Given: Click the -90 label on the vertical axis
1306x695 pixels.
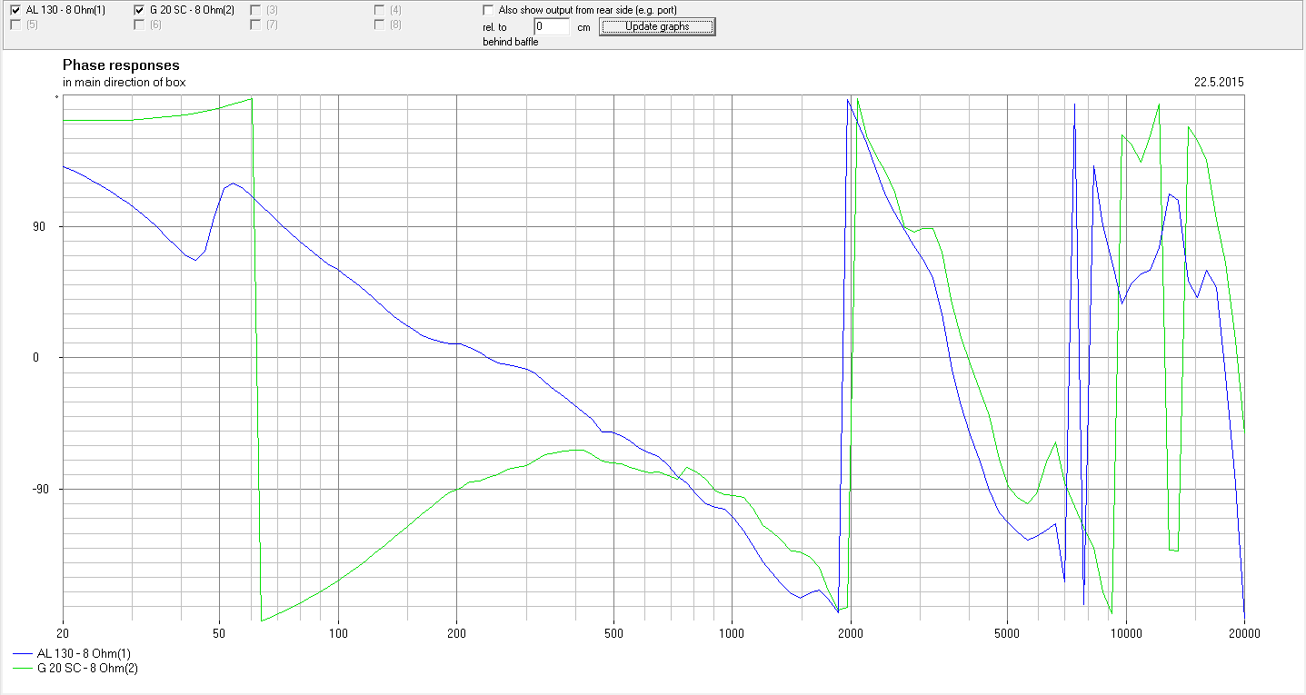Looking at the screenshot, I should pos(38,490).
